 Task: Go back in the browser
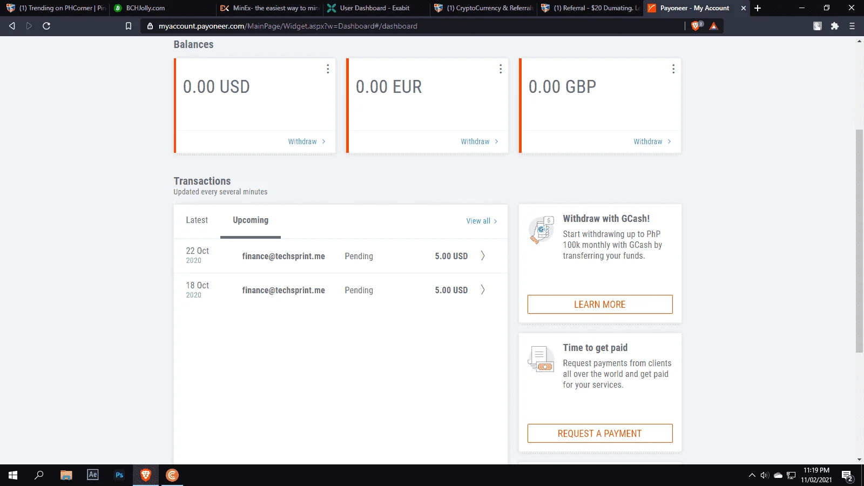pyautogui.click(x=12, y=26)
